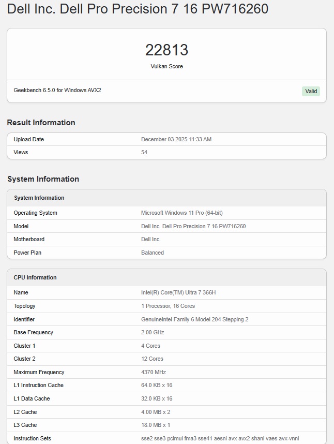Click the 64.0 KB x 16 value
The image size is (334, 444).
(x=157, y=385)
